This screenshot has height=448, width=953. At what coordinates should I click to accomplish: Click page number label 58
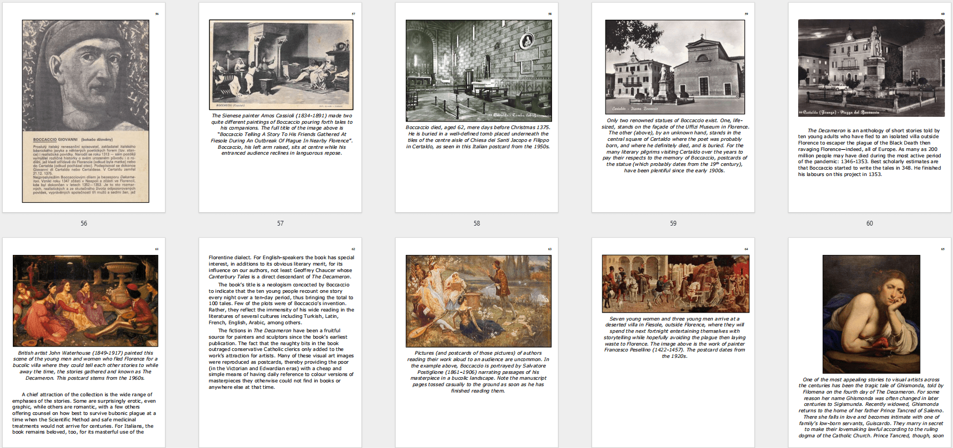tap(477, 223)
